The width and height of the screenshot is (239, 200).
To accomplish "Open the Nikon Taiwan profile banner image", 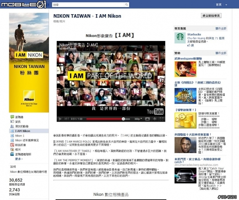I will pos(29,63).
